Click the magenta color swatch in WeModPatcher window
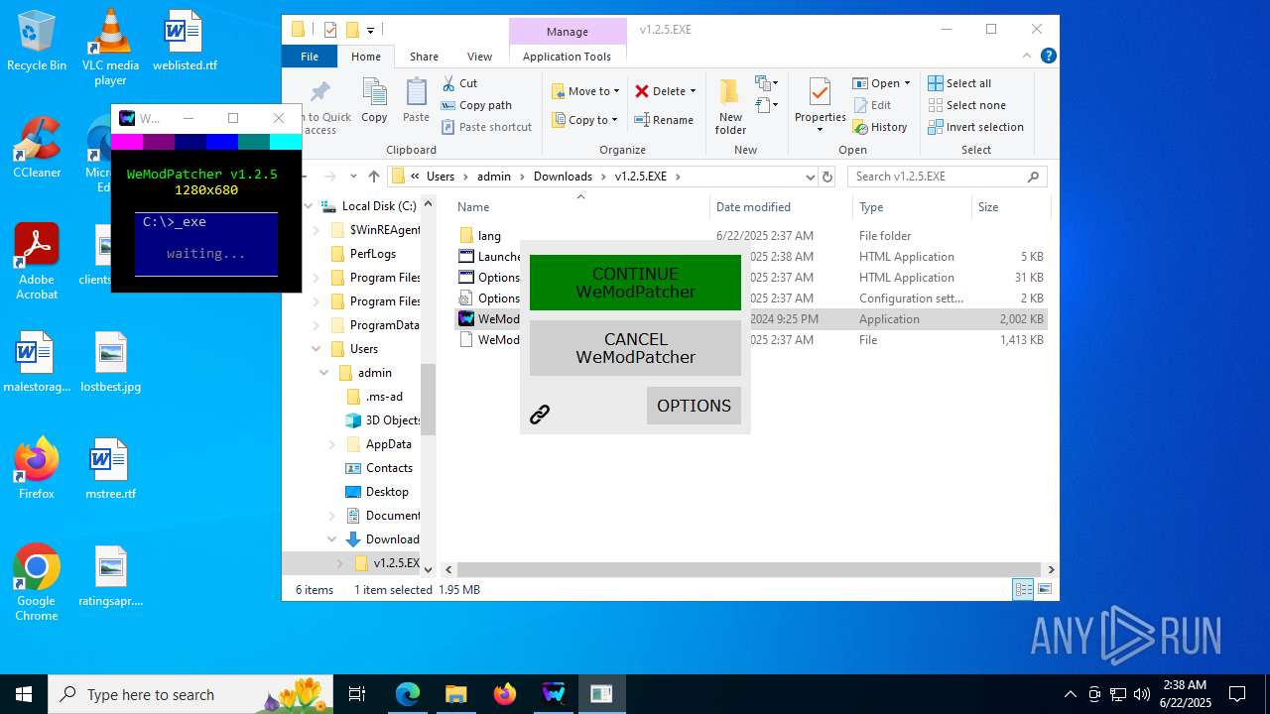 tap(127, 142)
